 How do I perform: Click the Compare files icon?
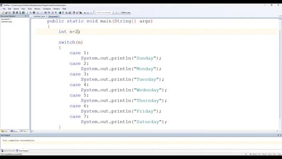click(x=70, y=13)
